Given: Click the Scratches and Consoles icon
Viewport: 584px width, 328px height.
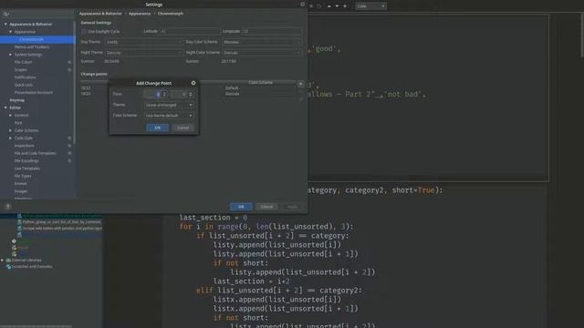Looking at the screenshot, I should tap(8, 267).
